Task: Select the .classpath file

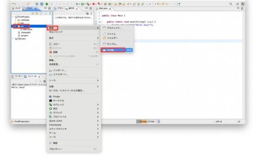Action: [26, 32]
